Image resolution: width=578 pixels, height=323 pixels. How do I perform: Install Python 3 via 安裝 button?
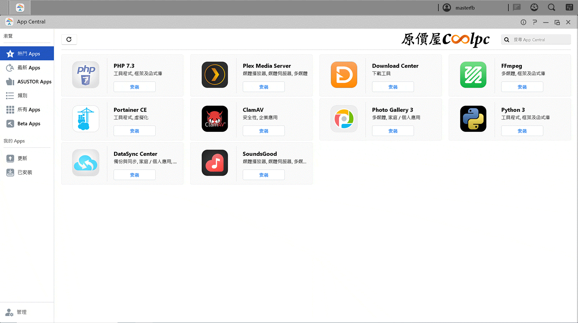[x=522, y=131]
